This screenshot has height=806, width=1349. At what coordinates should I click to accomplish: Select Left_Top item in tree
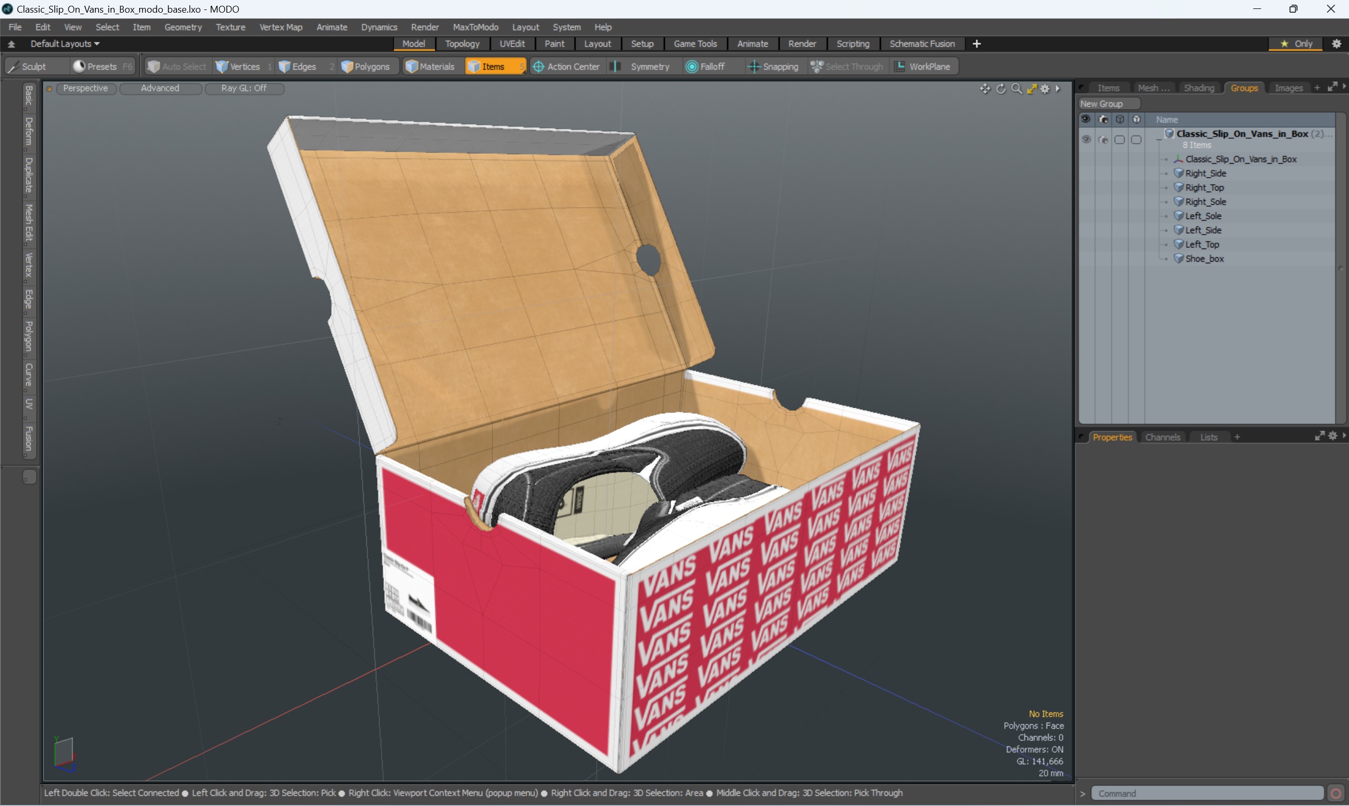point(1201,244)
